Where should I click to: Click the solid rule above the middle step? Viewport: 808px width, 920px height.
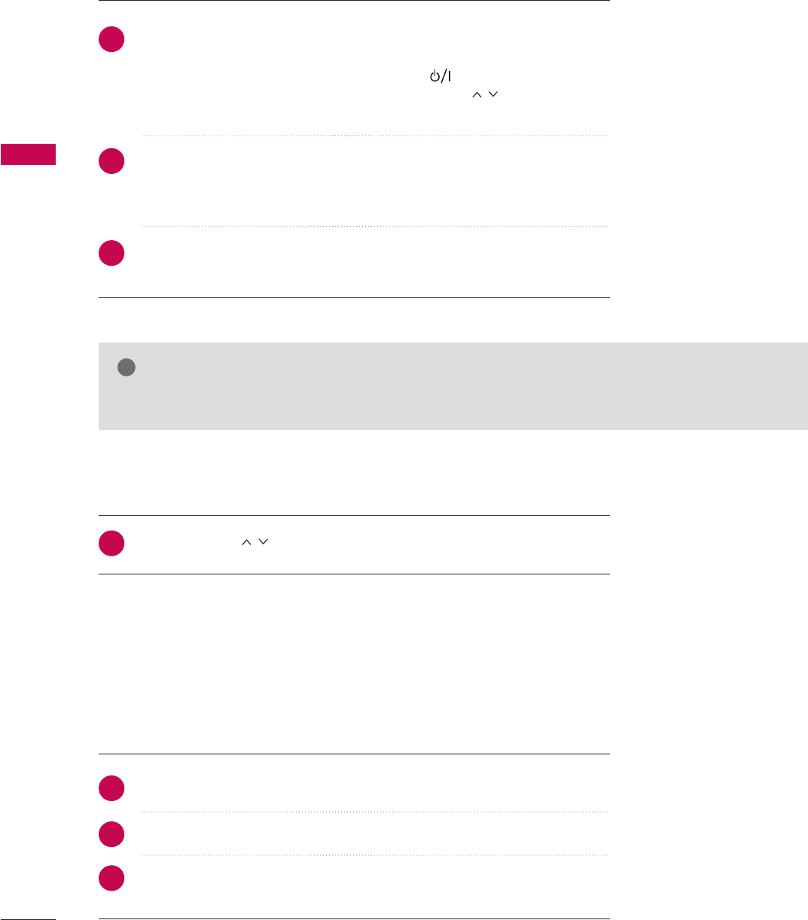pyautogui.click(x=354, y=516)
